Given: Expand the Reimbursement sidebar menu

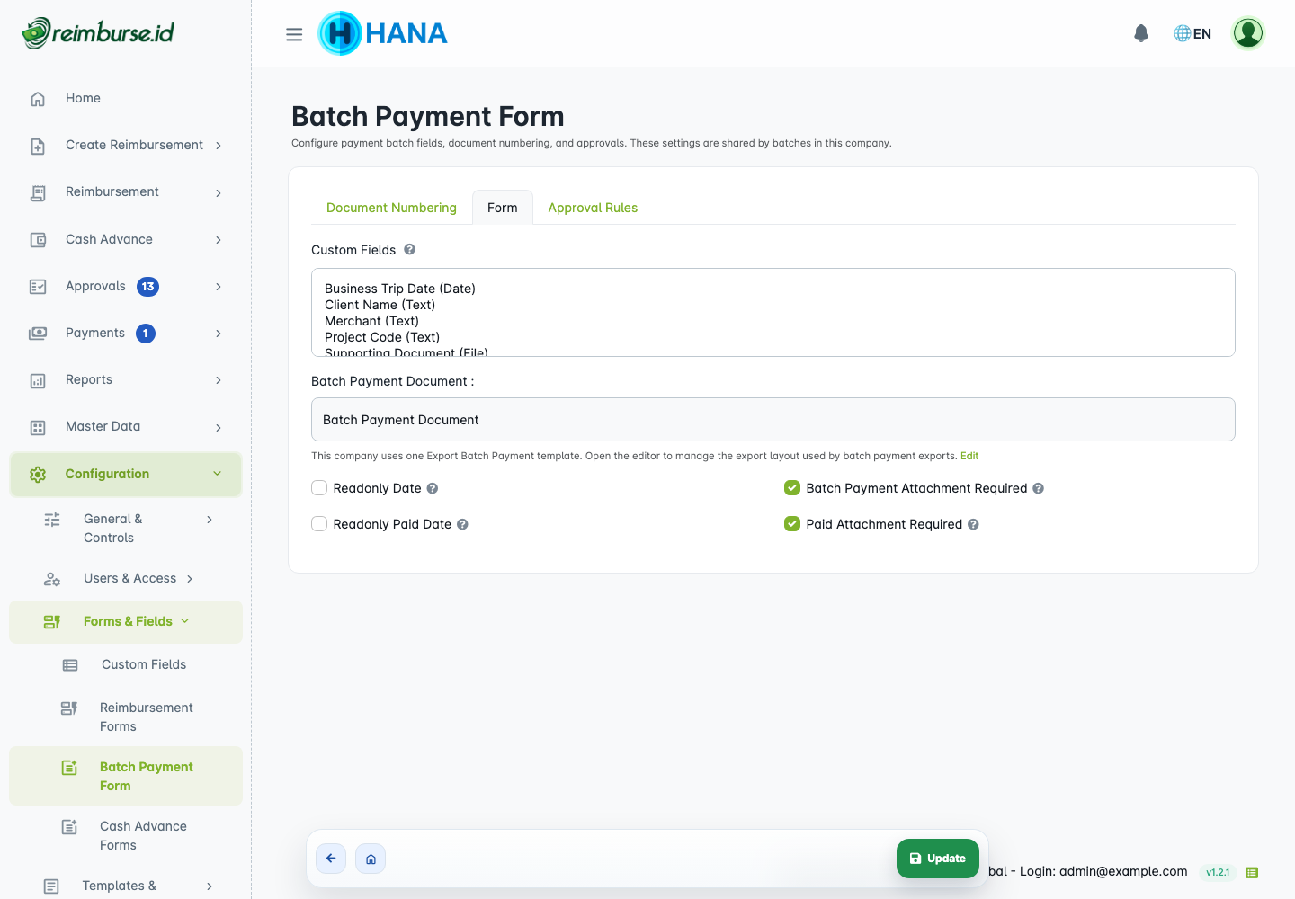Looking at the screenshot, I should (x=219, y=192).
